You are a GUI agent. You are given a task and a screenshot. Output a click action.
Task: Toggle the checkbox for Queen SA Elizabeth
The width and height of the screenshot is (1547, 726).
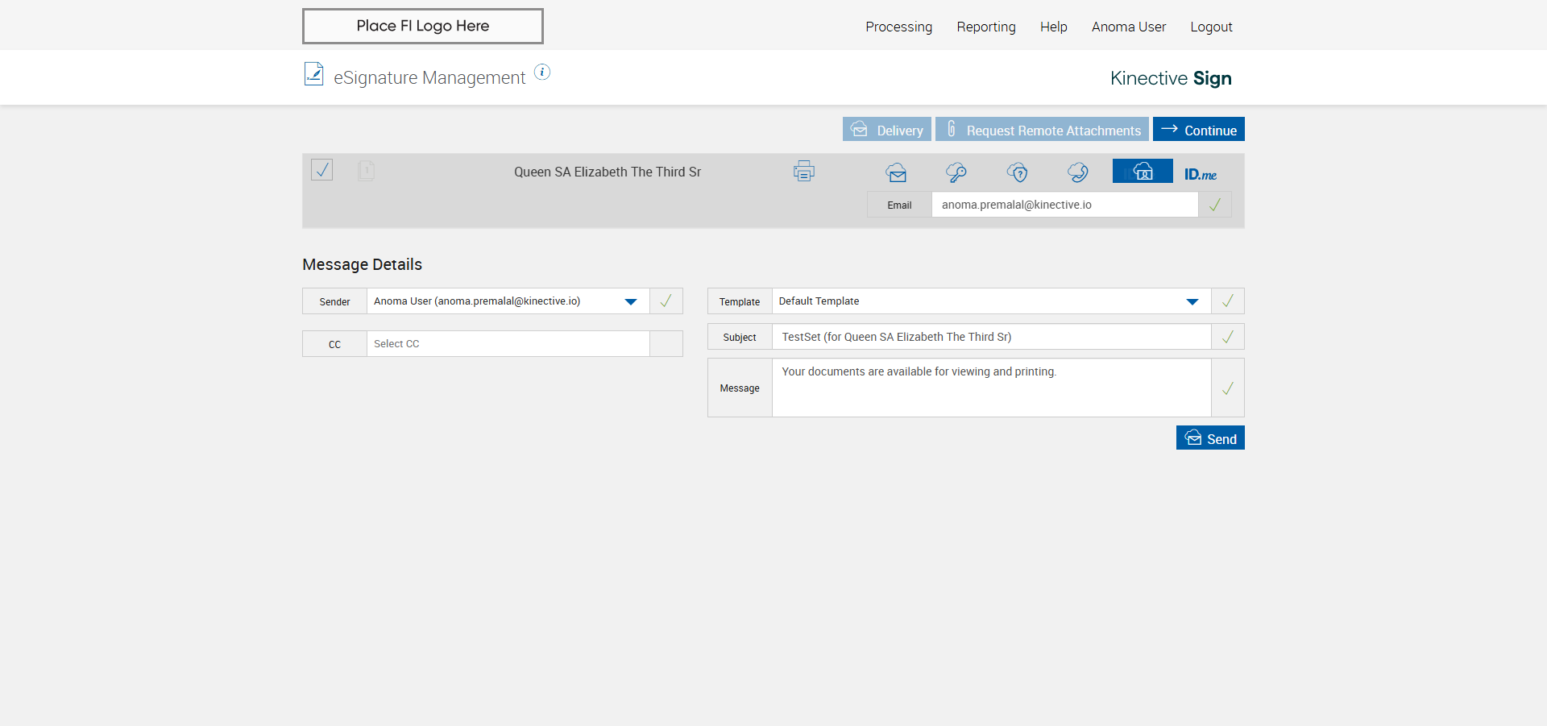[x=322, y=170]
